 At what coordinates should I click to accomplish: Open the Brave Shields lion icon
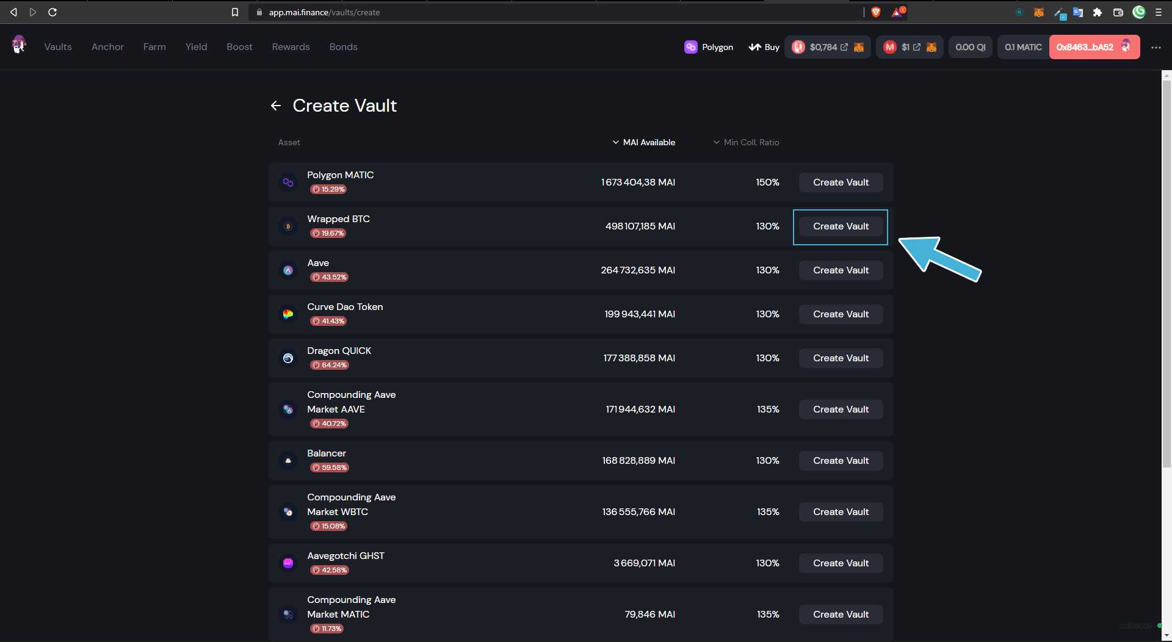tap(876, 12)
